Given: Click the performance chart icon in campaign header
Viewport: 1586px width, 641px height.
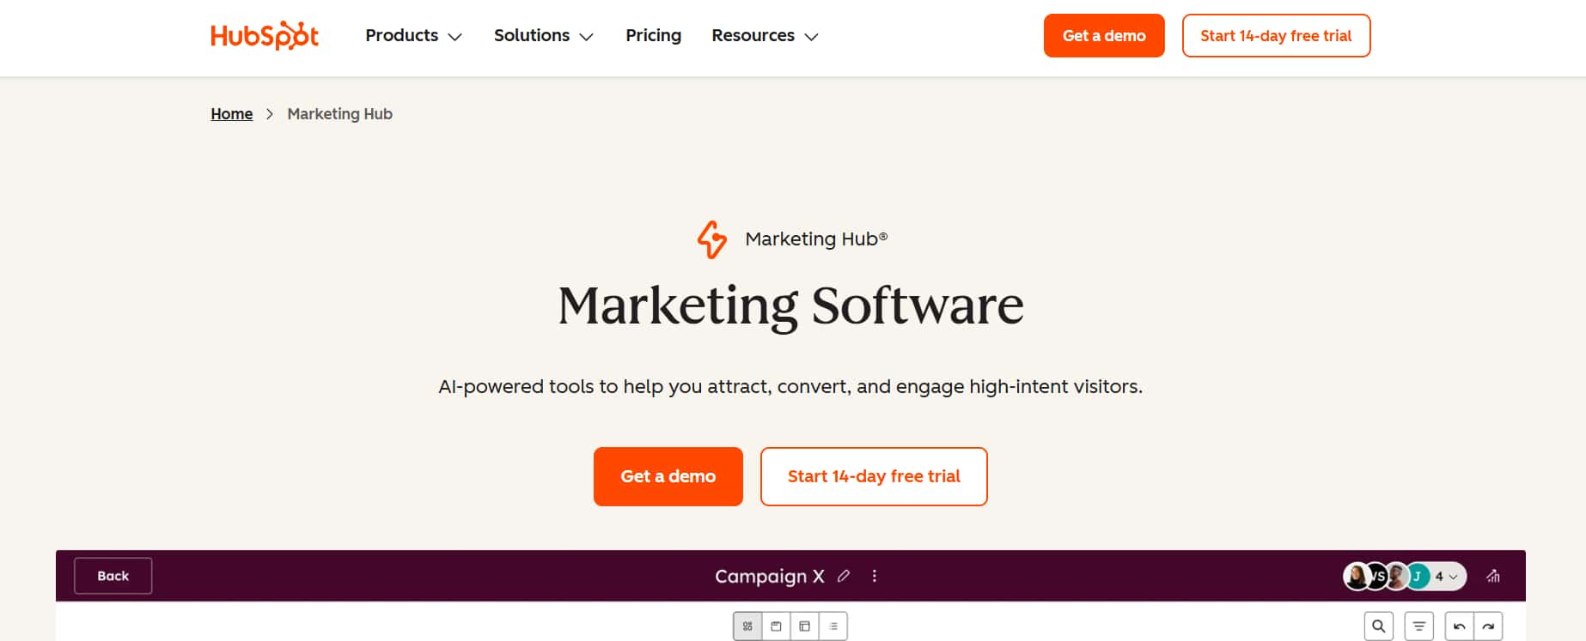Looking at the screenshot, I should tap(1492, 576).
